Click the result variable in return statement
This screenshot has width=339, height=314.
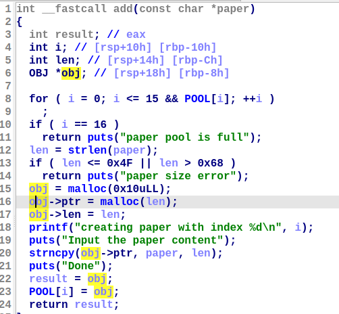94,305
